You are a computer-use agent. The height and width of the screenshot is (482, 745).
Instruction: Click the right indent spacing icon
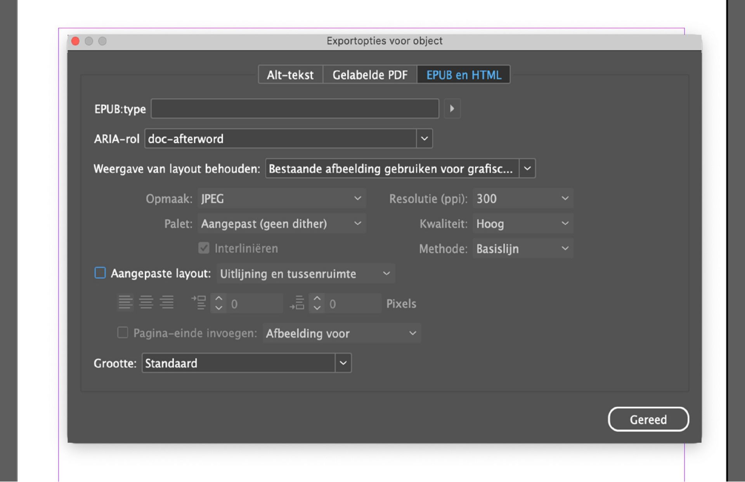point(298,303)
